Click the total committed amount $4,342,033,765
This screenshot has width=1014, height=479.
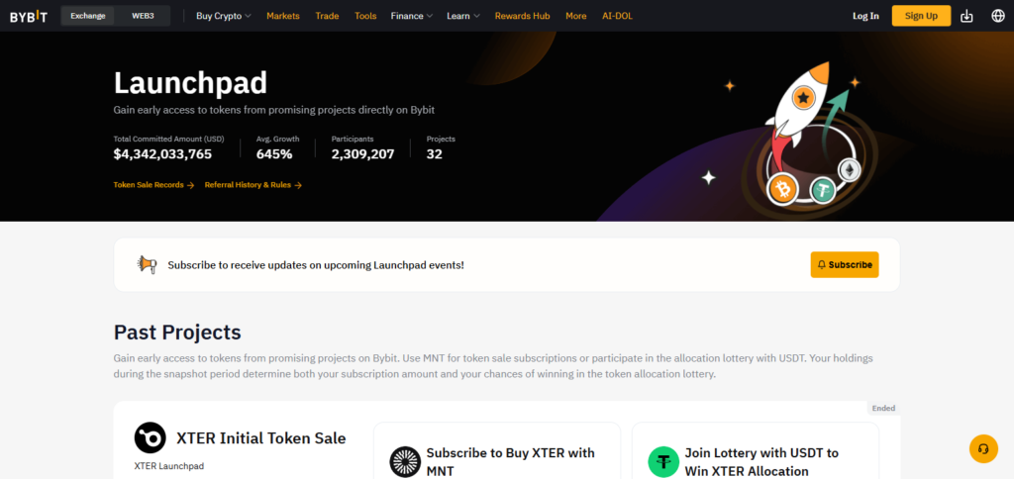(x=162, y=153)
